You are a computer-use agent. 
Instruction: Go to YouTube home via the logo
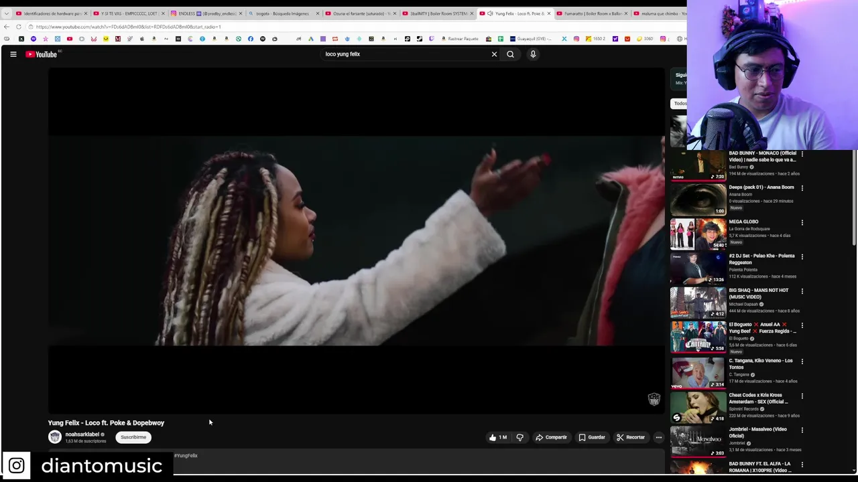42,54
